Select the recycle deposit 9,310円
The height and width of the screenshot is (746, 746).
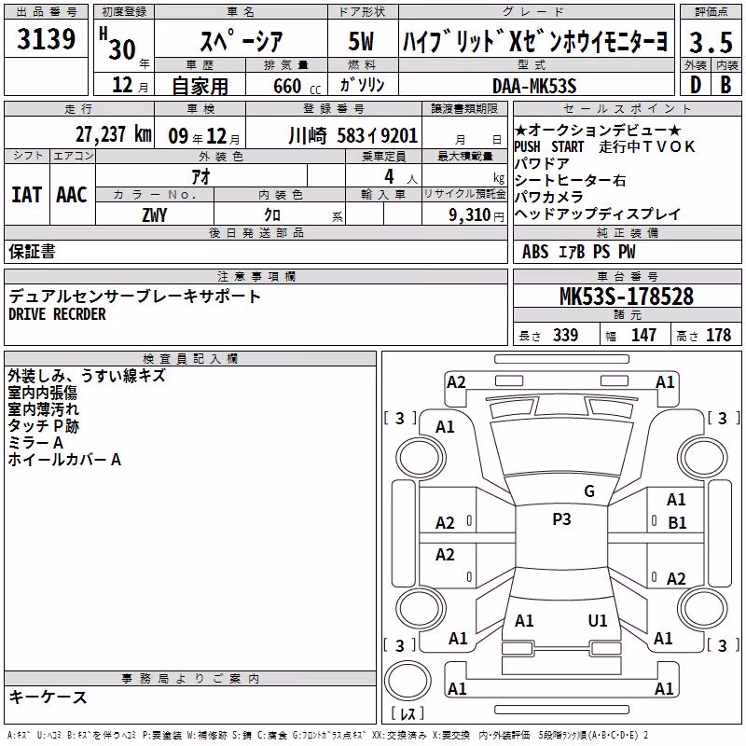[477, 215]
